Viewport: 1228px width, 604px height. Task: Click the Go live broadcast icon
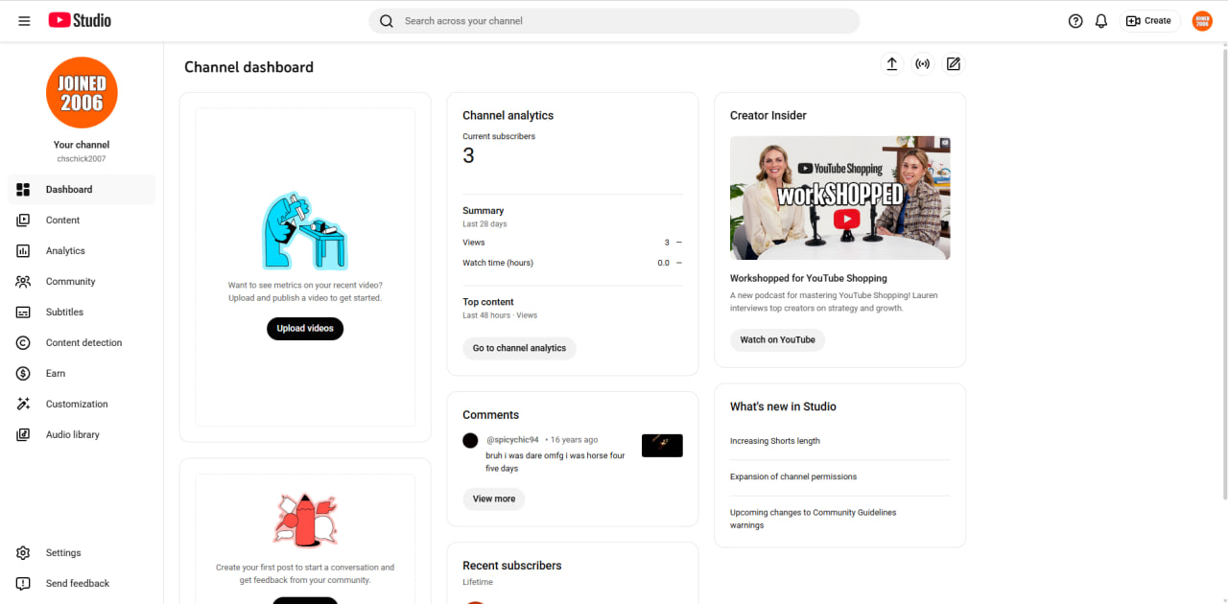[x=923, y=64]
